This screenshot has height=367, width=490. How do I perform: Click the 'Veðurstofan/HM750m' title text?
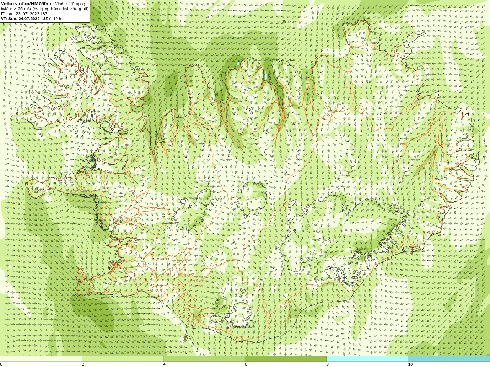26,3
